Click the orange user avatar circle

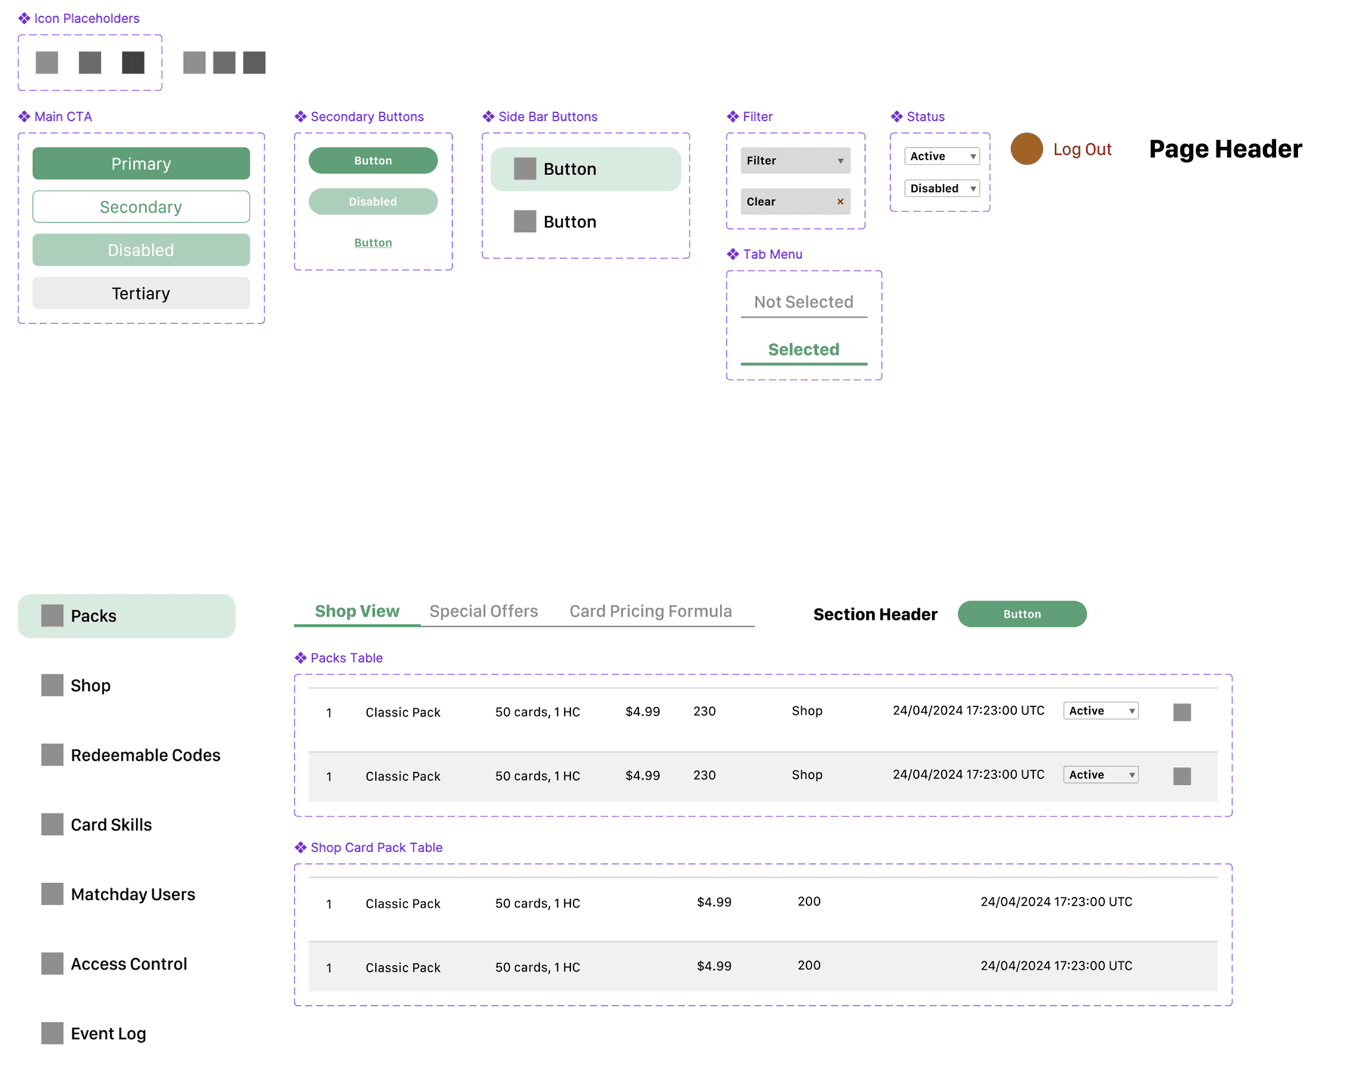coord(1027,149)
